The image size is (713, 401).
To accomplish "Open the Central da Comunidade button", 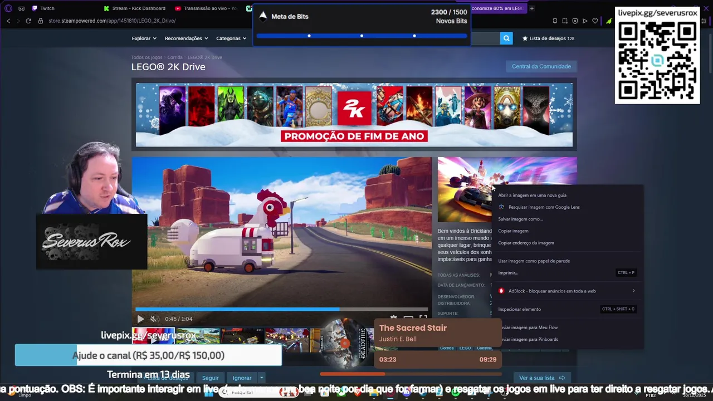I will [541, 66].
